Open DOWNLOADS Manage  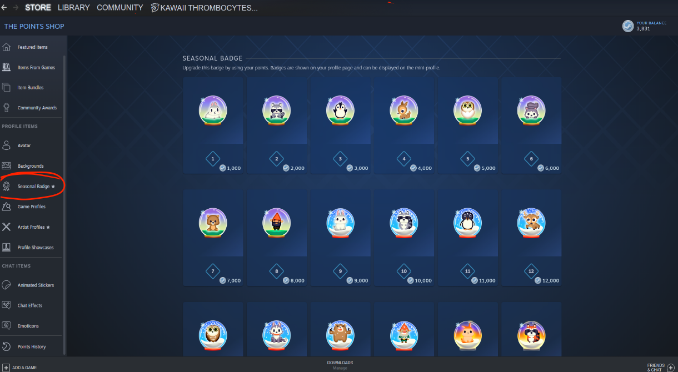pos(340,365)
